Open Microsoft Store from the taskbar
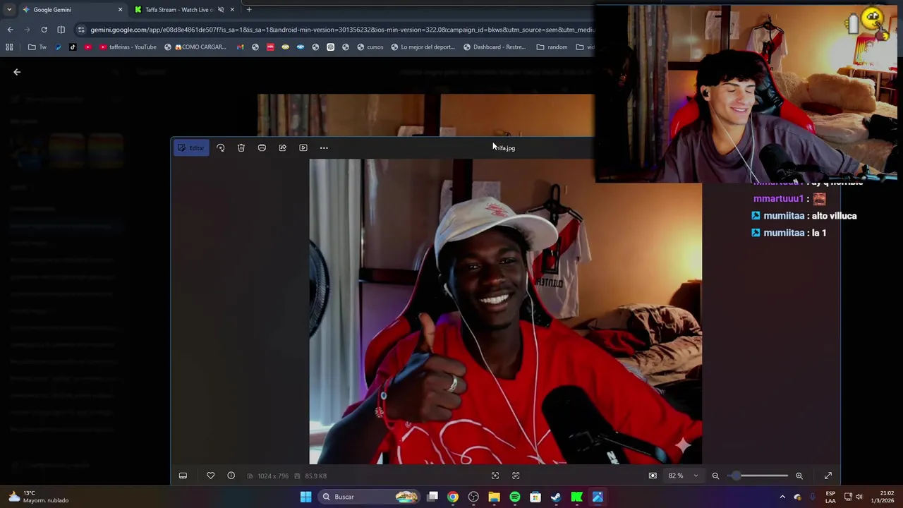This screenshot has height=508, width=903. pos(535,497)
